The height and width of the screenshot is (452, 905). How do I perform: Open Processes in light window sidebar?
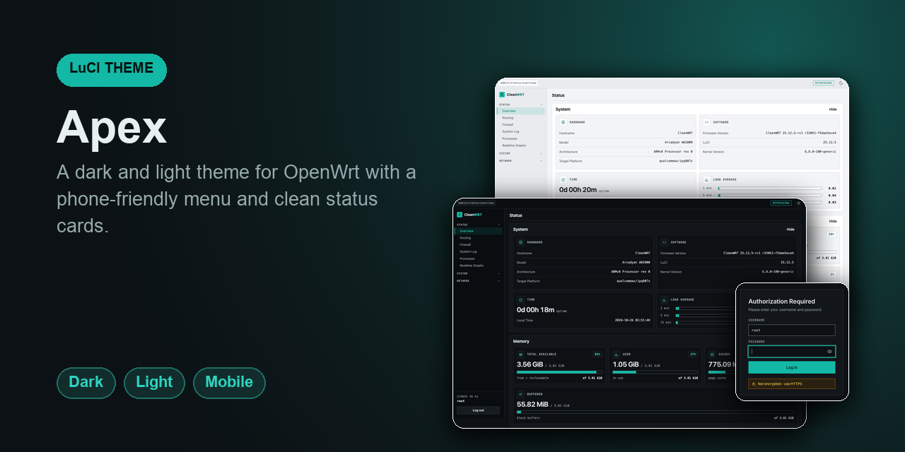pyautogui.click(x=520, y=138)
